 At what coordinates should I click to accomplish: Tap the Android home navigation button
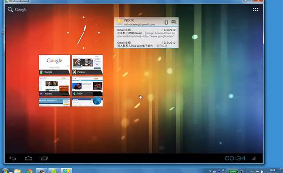point(28,158)
